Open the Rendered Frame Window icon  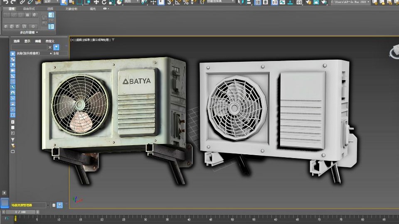(316, 2)
